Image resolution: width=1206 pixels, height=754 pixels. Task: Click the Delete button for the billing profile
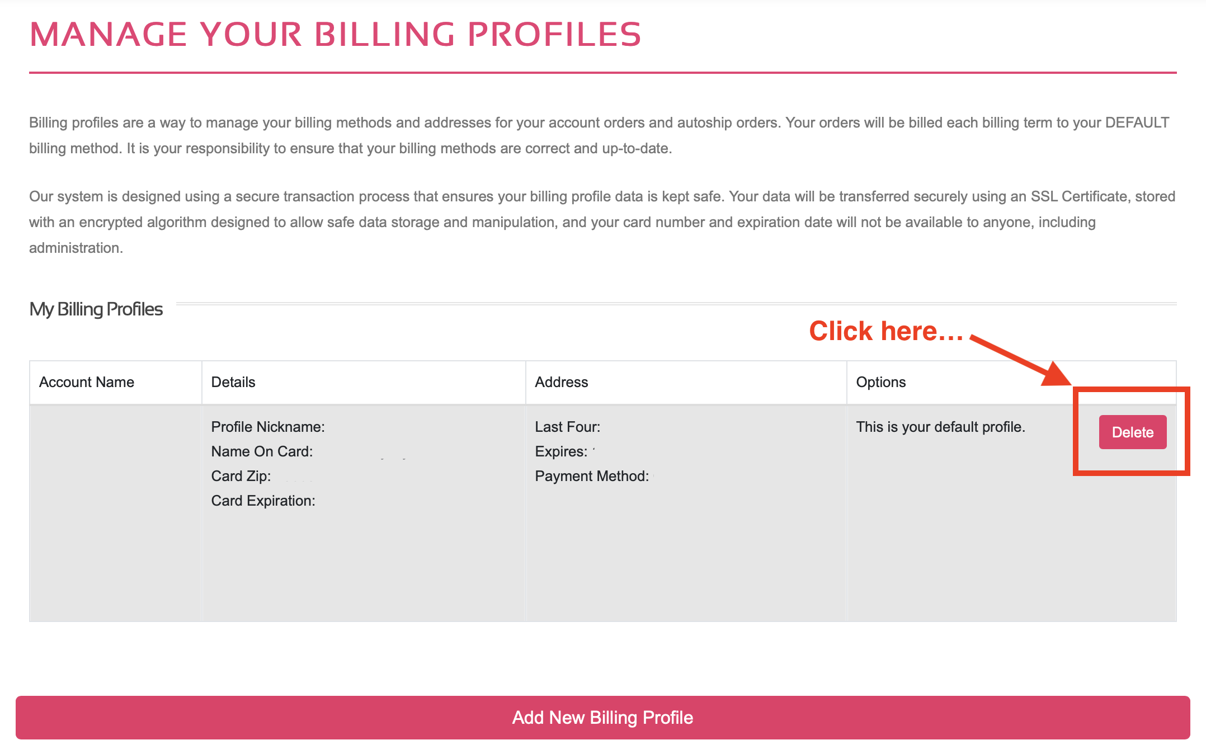(1132, 432)
